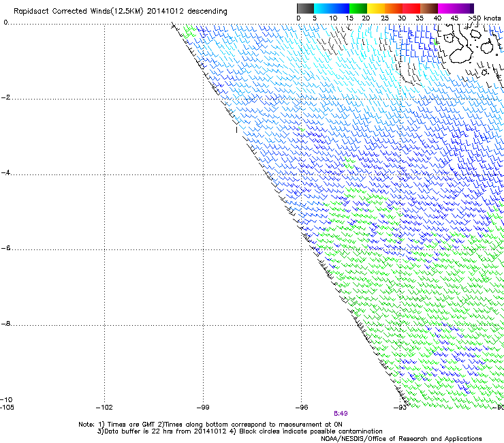
Task: Click the longitude axis label '-102'
Action: (104, 408)
